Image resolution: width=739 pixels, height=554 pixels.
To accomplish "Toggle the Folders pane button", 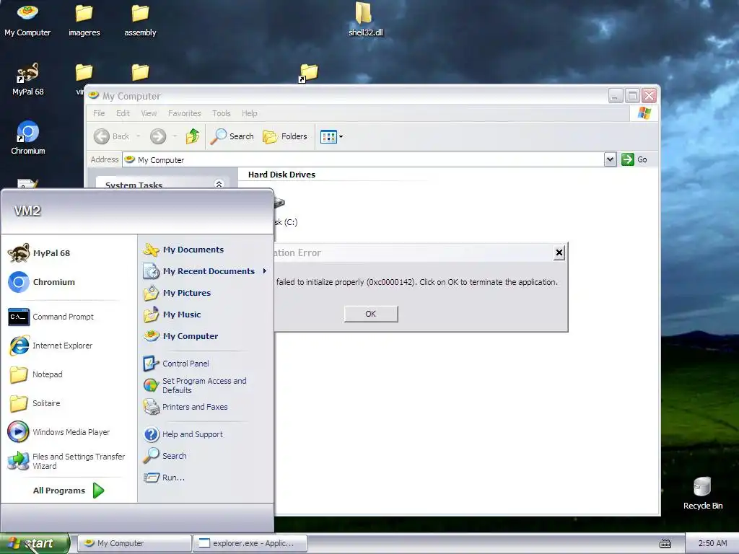I will pyautogui.click(x=285, y=136).
